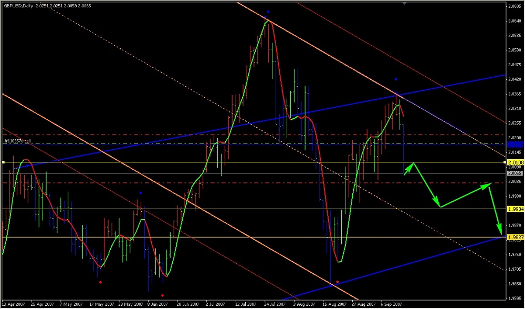Viewport: 525px width, 309px height.
Task: Click the 2.0695 price axis label
Action: click(516, 6)
